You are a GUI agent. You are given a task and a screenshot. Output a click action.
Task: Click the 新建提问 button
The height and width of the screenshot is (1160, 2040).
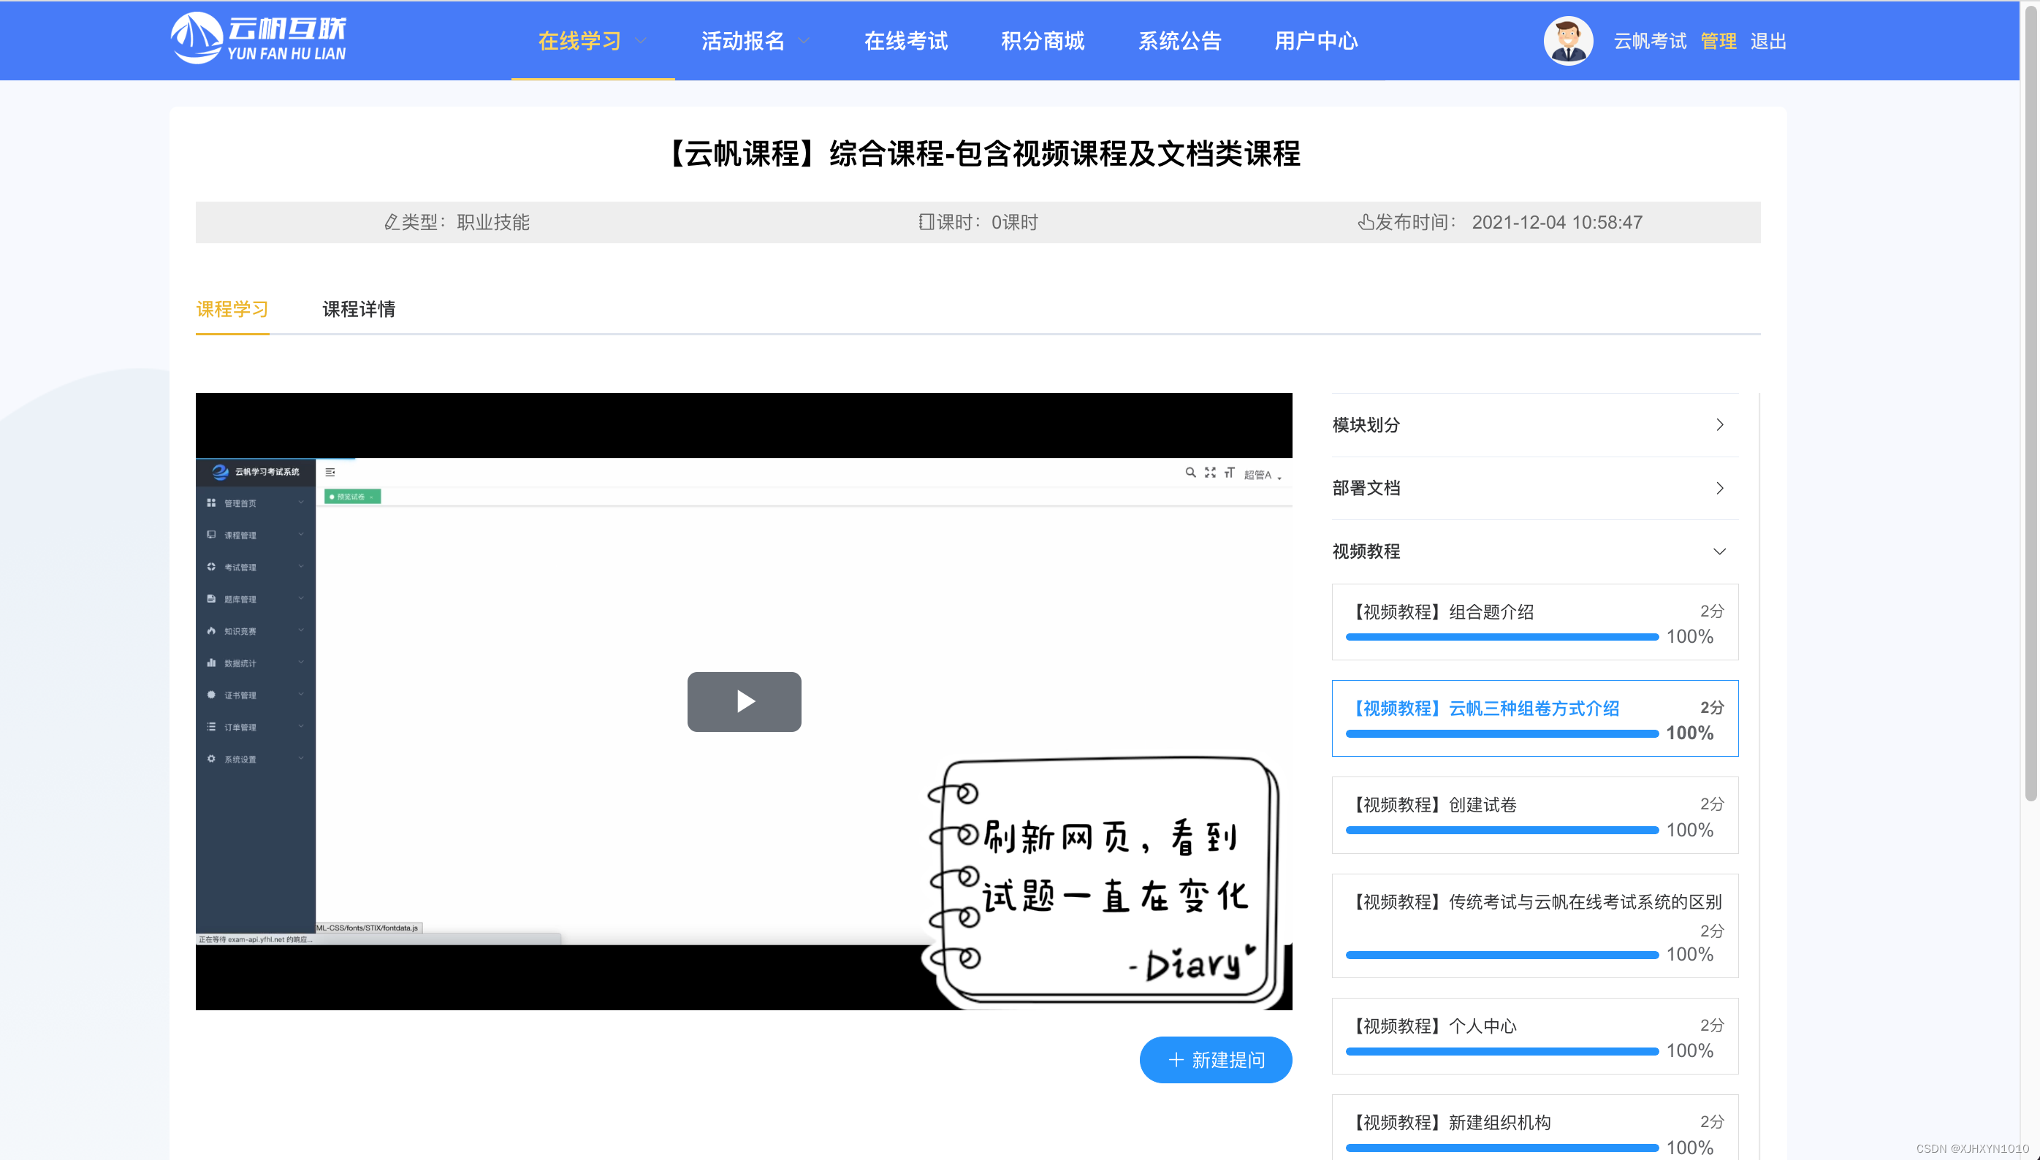(x=1215, y=1060)
